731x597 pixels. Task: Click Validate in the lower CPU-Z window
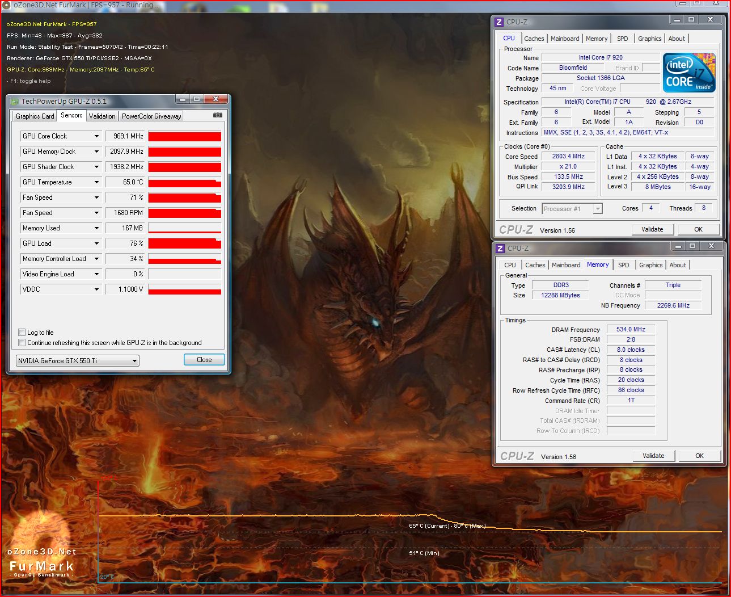pos(653,456)
